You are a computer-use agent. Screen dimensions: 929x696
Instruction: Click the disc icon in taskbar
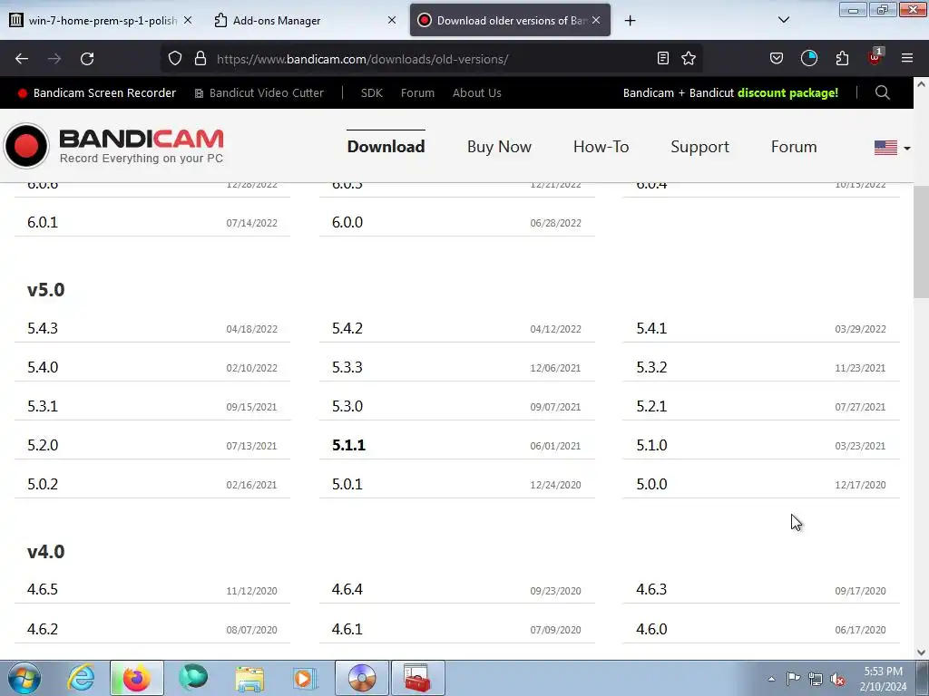[x=362, y=678]
